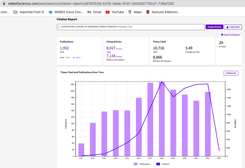Click the Publications y-axis label
This screenshot has height=168, width=245.
(x=66, y=124)
